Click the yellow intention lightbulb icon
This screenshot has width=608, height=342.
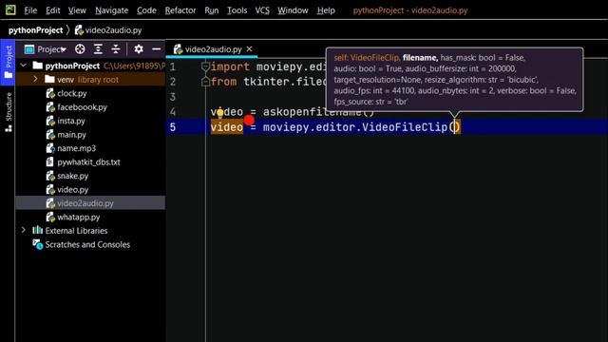[219, 113]
